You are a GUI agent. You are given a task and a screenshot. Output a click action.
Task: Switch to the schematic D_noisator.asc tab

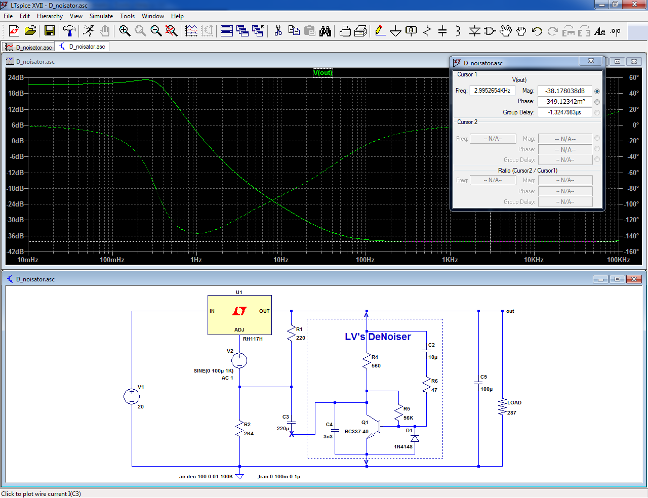click(x=82, y=46)
